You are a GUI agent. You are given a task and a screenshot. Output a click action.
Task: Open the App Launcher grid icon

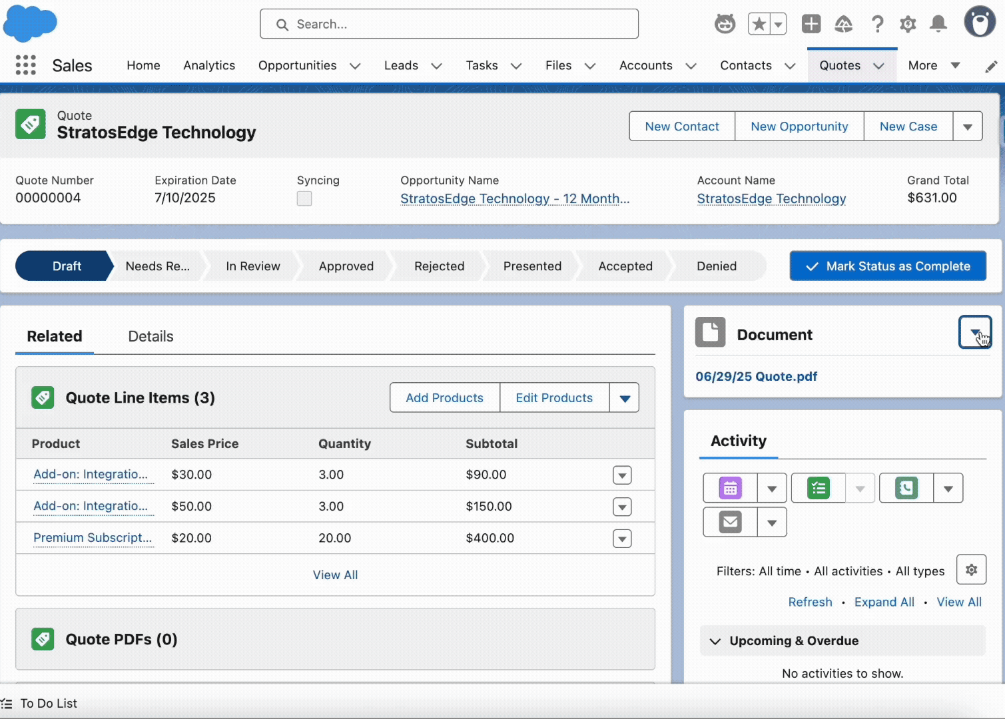pyautogui.click(x=25, y=65)
